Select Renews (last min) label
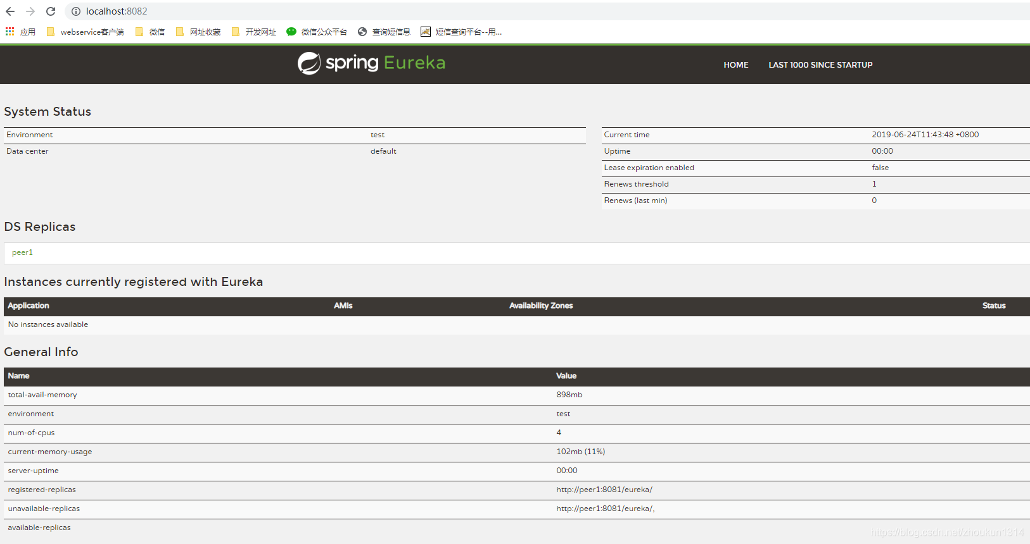This screenshot has height=544, width=1030. tap(636, 201)
